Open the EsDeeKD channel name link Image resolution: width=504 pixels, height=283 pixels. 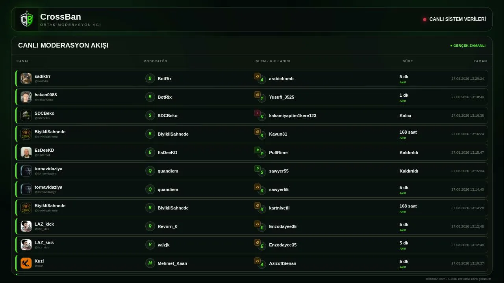tap(44, 150)
